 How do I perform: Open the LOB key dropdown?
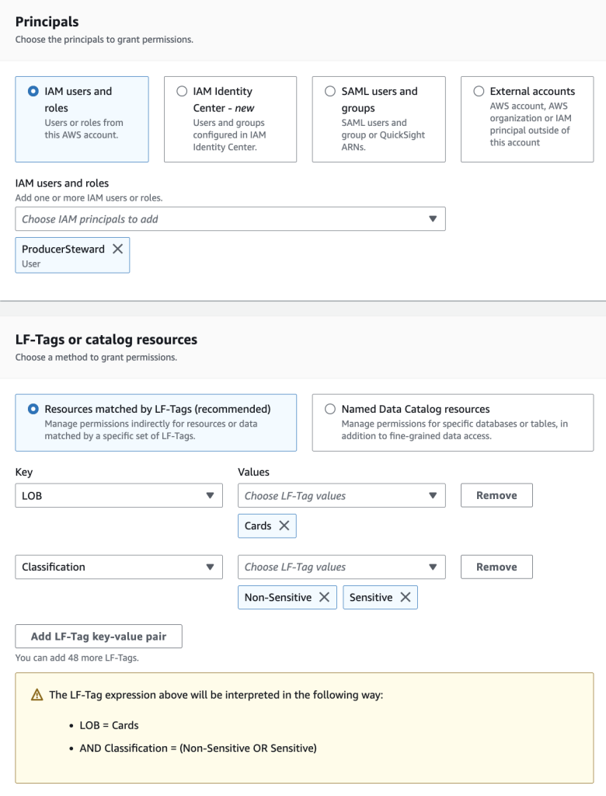(118, 495)
